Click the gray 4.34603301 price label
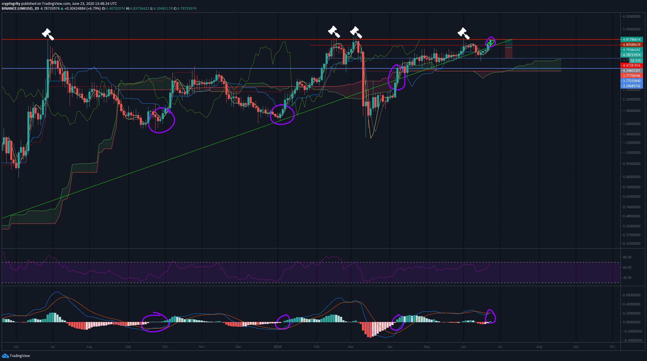Viewport: 647px width, 361px height. click(x=631, y=71)
